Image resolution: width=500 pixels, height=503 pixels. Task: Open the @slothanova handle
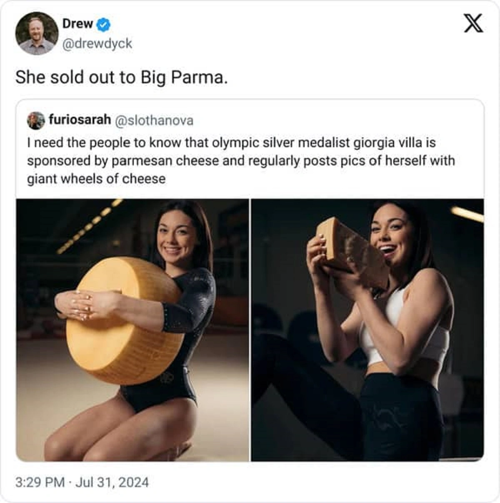tap(154, 121)
